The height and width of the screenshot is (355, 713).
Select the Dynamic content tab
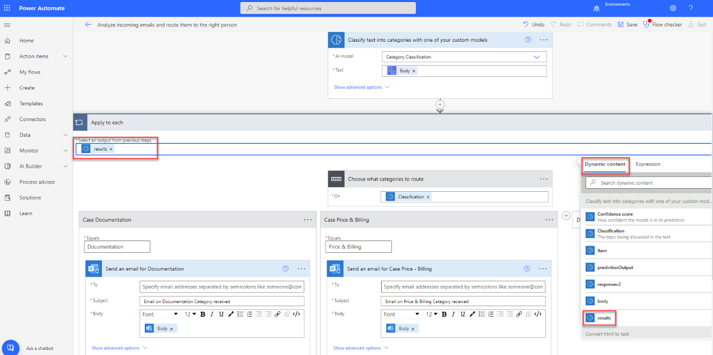[x=605, y=164]
